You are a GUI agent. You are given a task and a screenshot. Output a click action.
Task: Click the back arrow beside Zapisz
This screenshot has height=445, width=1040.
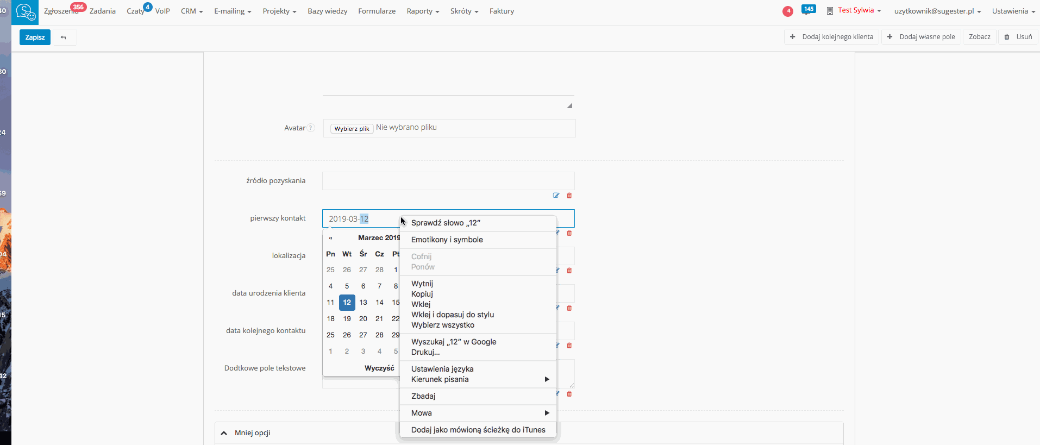[64, 37]
